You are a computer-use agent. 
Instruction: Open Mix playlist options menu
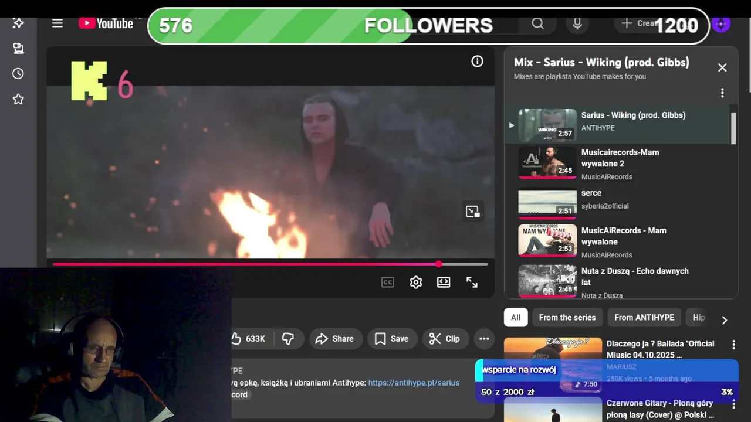point(722,93)
